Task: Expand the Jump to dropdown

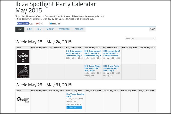Action: [x=140, y=39]
